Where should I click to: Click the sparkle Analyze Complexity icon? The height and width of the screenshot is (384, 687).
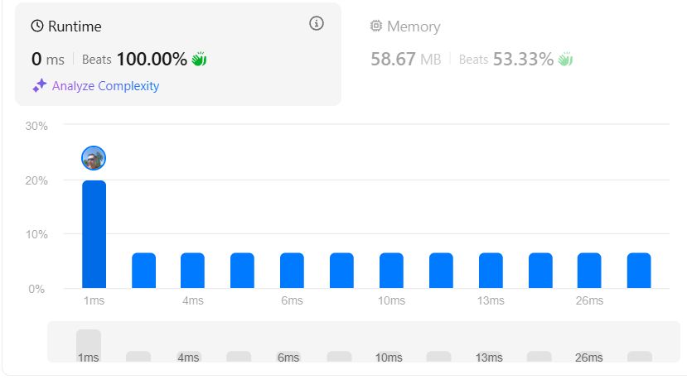click(39, 85)
